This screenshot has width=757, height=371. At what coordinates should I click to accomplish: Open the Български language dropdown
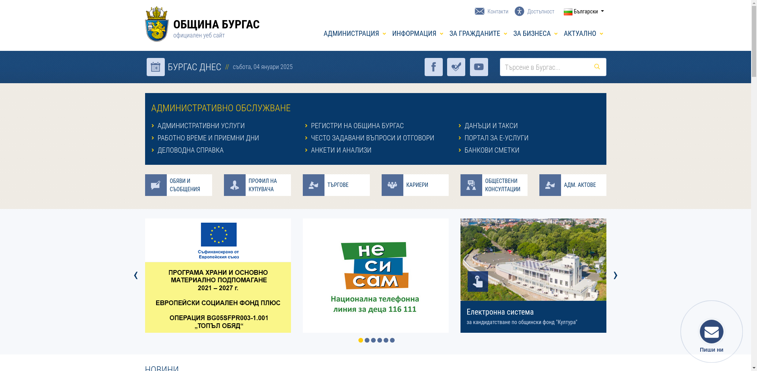click(584, 11)
